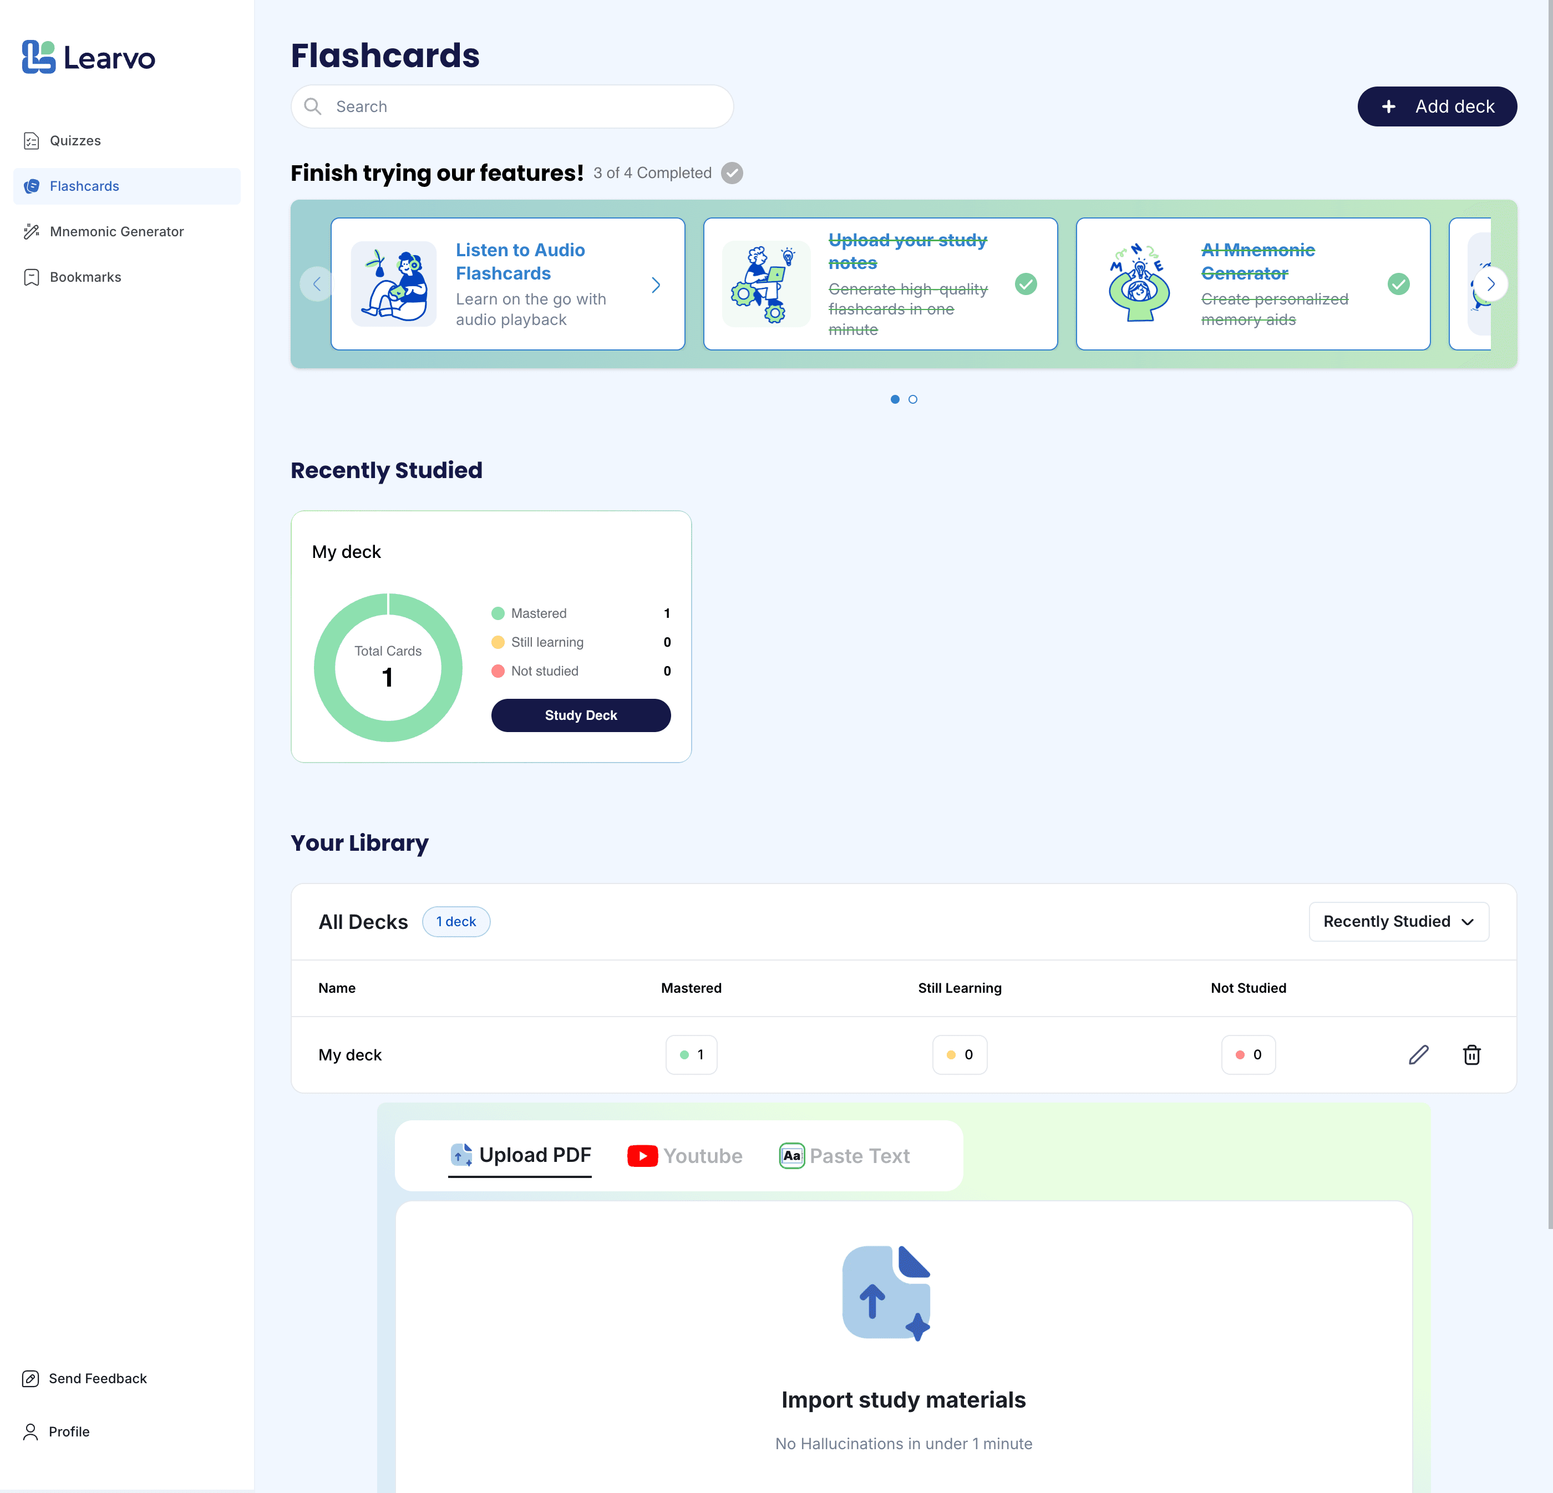Screen dimensions: 1553x1493
Task: Open the Profile page
Action: pyautogui.click(x=68, y=1432)
